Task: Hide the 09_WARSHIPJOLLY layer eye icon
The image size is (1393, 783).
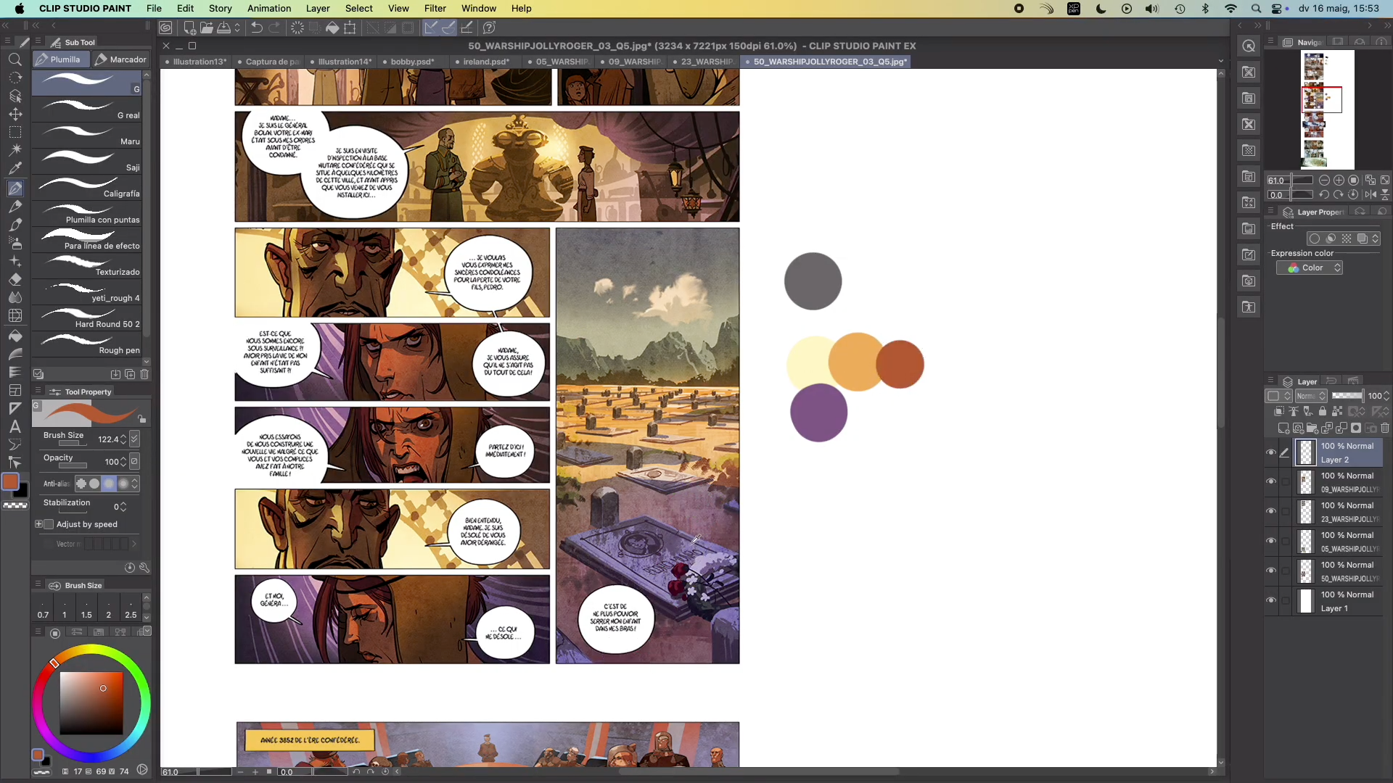Action: point(1271,482)
